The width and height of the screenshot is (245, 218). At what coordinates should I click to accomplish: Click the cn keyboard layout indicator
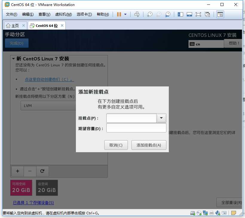[x=206, y=44]
